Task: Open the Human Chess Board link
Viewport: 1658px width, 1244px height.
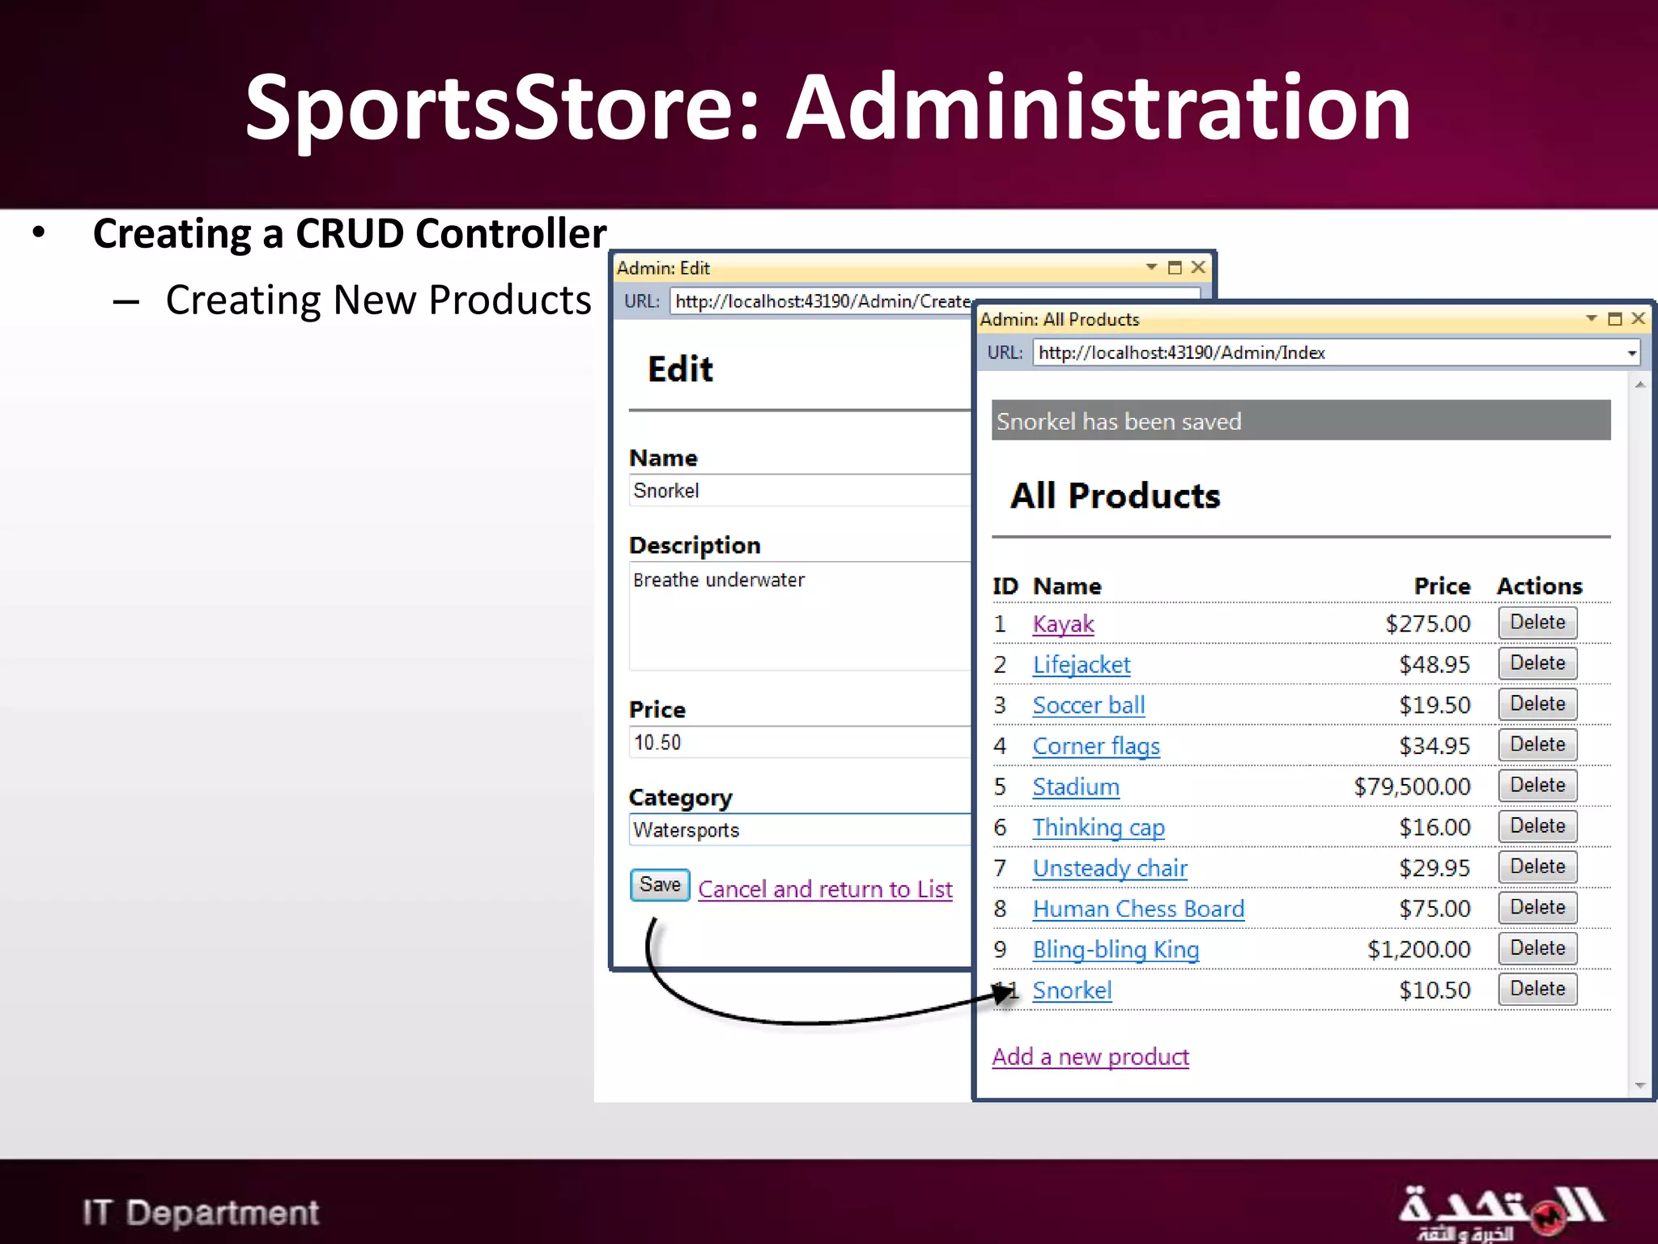Action: (1138, 909)
